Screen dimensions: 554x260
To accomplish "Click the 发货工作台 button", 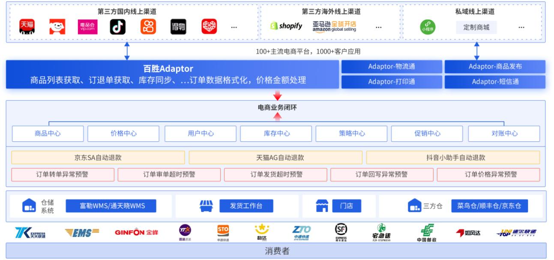I will click(246, 206).
